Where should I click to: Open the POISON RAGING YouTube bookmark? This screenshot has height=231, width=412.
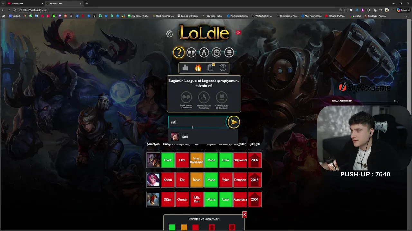click(x=335, y=16)
